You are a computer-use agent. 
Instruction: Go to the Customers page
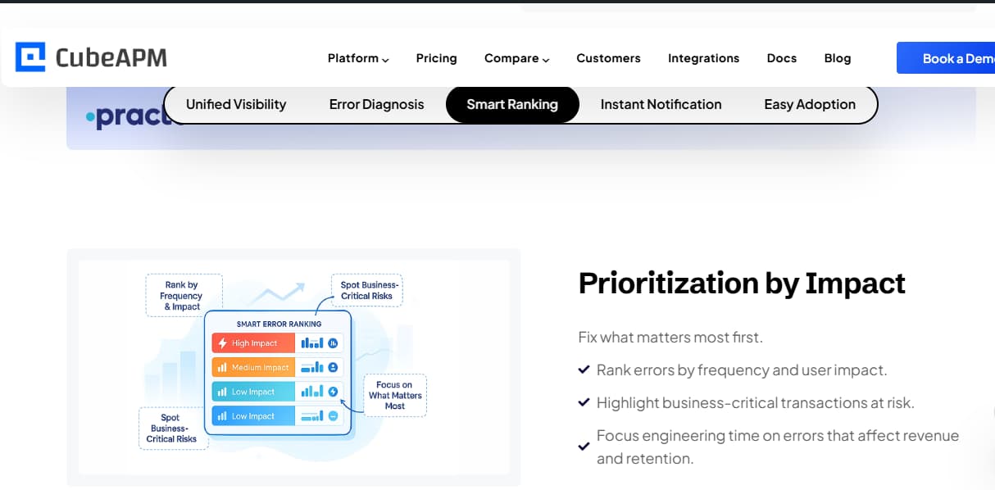click(608, 58)
